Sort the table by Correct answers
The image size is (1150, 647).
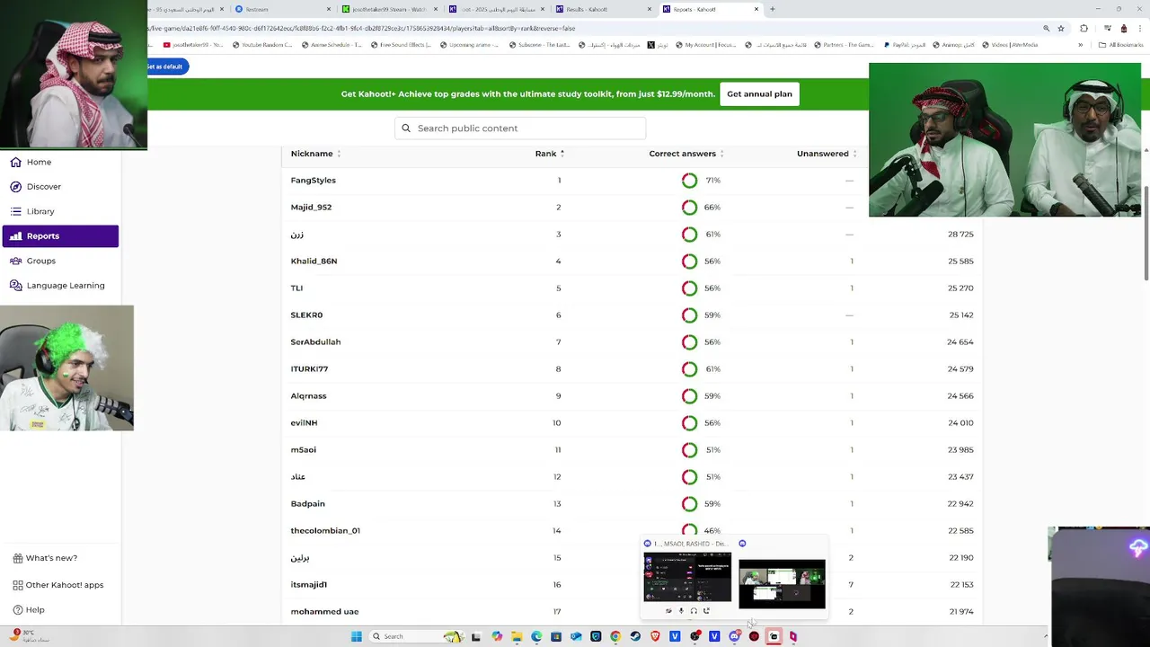click(x=686, y=154)
